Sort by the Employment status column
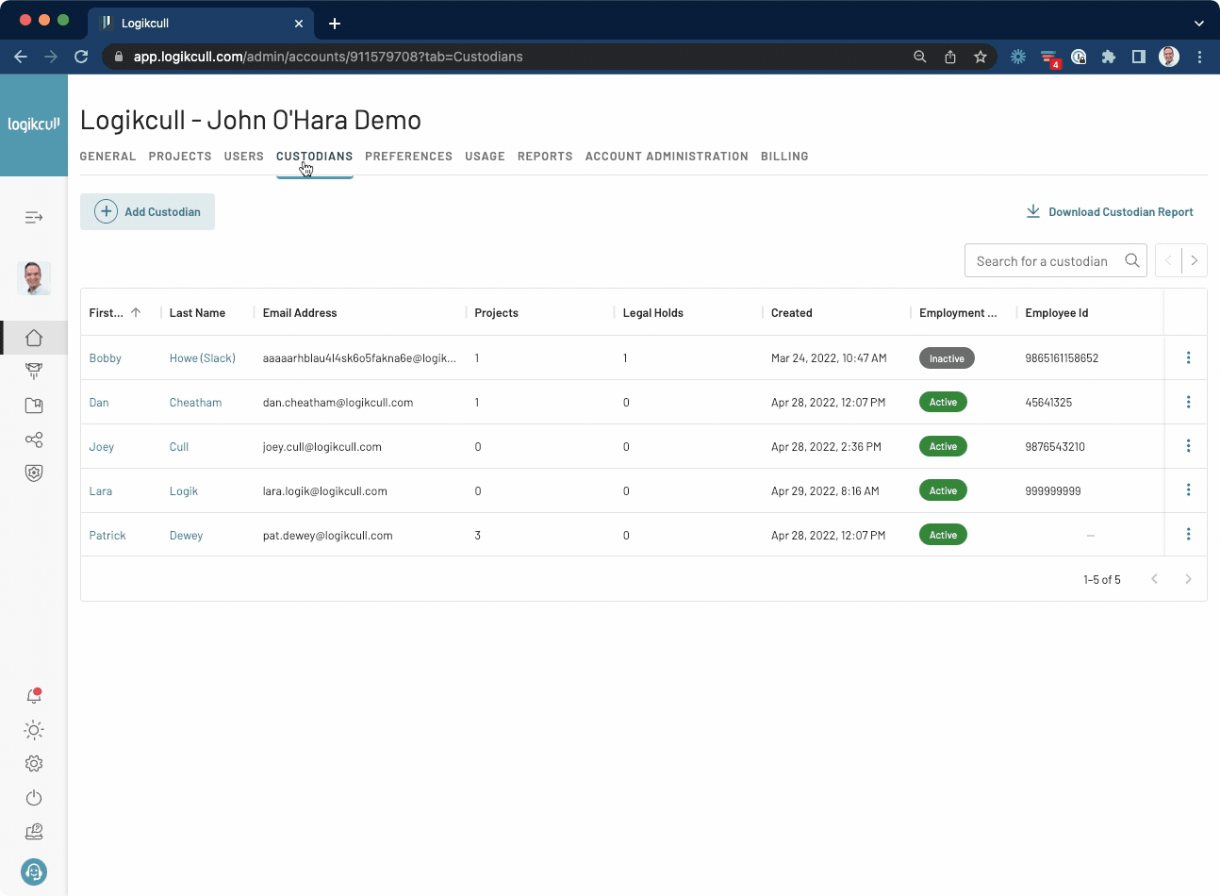Screen dimensions: 1220x896 958,313
